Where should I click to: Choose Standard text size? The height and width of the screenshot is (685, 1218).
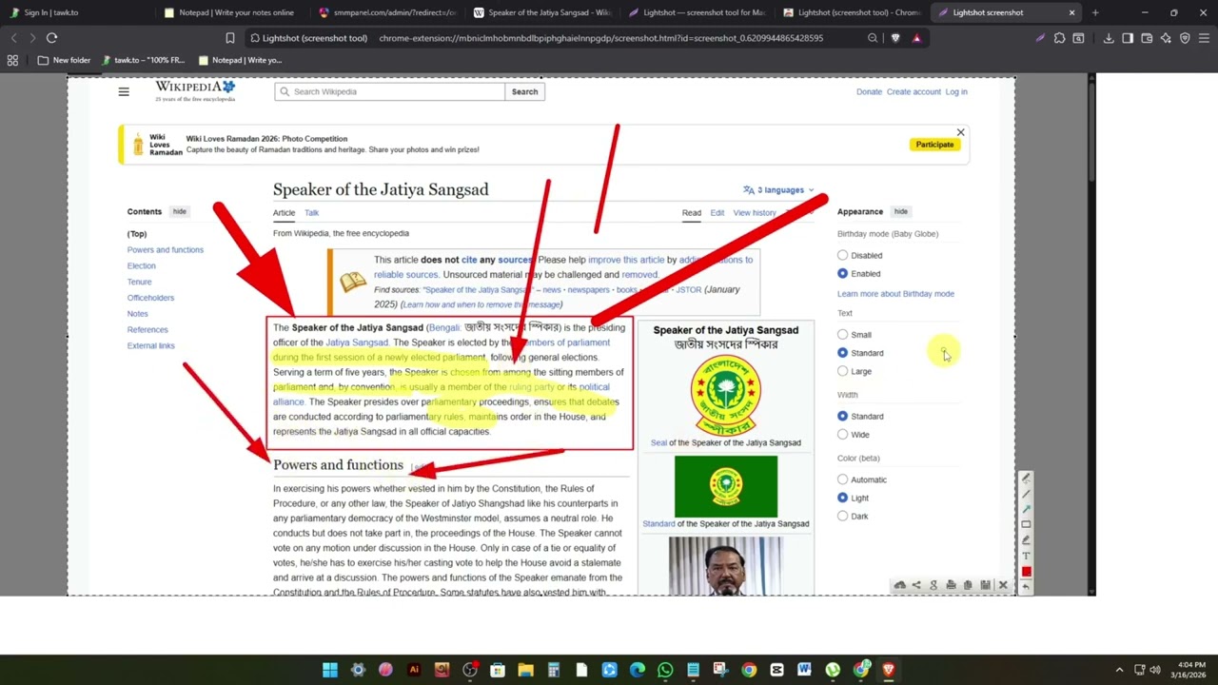842,353
